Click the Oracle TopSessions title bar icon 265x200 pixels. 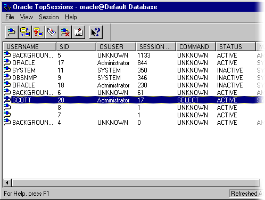click(7, 7)
